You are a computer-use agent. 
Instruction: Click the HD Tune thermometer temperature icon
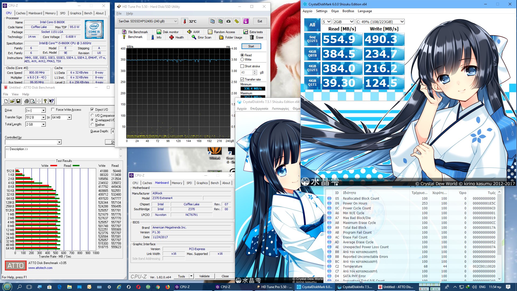185,21
